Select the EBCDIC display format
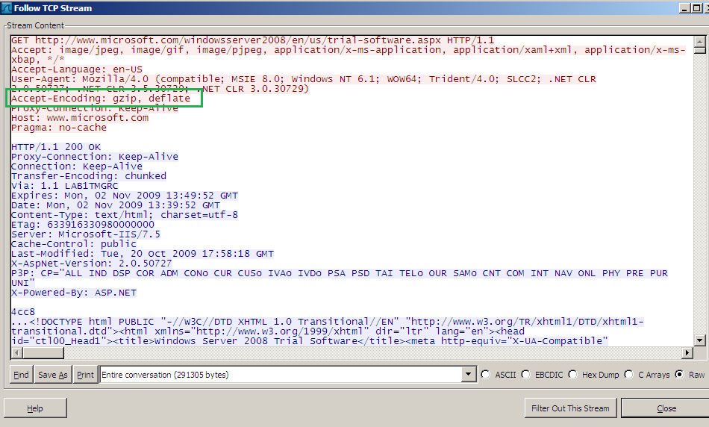This screenshot has height=427, width=709. 525,375
